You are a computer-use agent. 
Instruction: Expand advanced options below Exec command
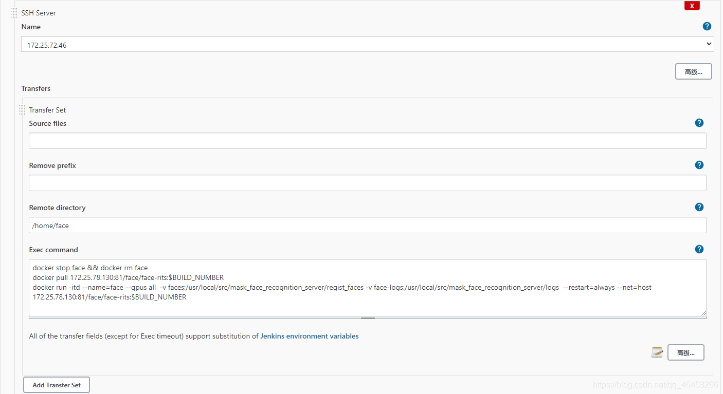tap(685, 352)
